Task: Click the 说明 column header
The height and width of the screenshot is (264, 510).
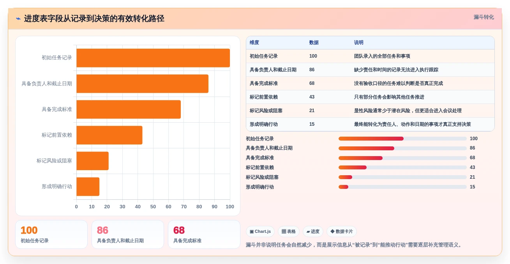Action: click(x=359, y=42)
